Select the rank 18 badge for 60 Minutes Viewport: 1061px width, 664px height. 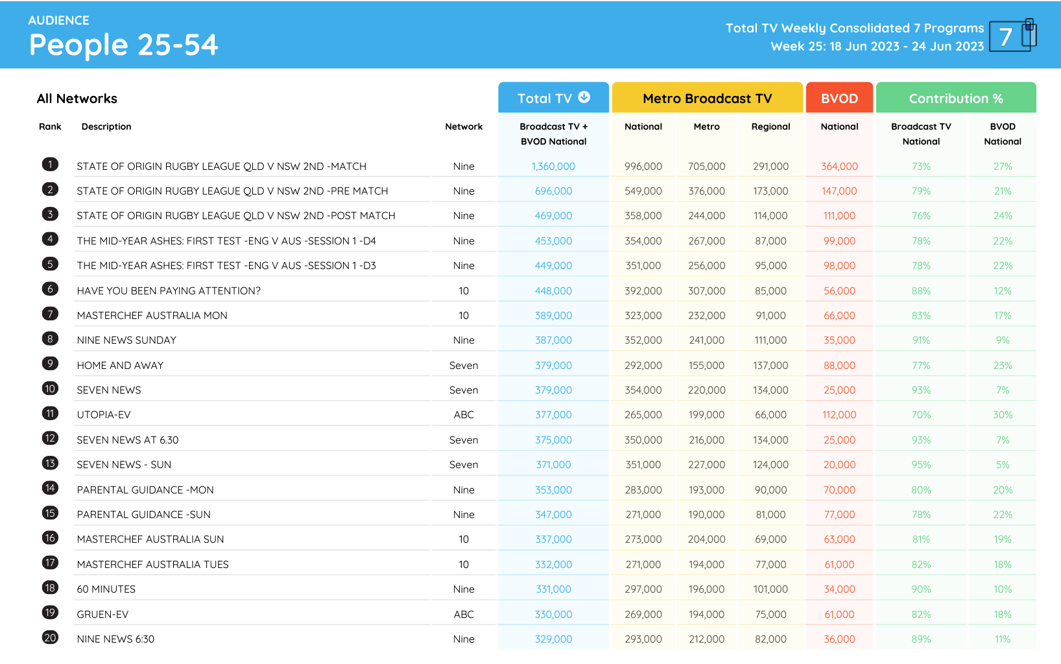50,588
